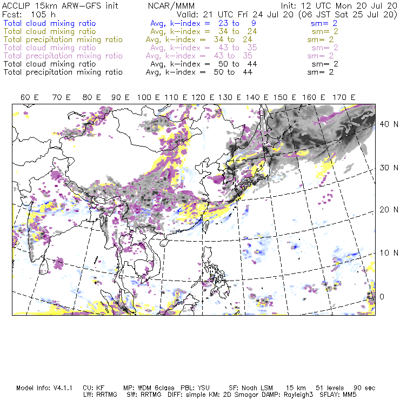Click the "110 E" longitude label
The width and height of the screenshot is (400, 400).
tap(176, 97)
